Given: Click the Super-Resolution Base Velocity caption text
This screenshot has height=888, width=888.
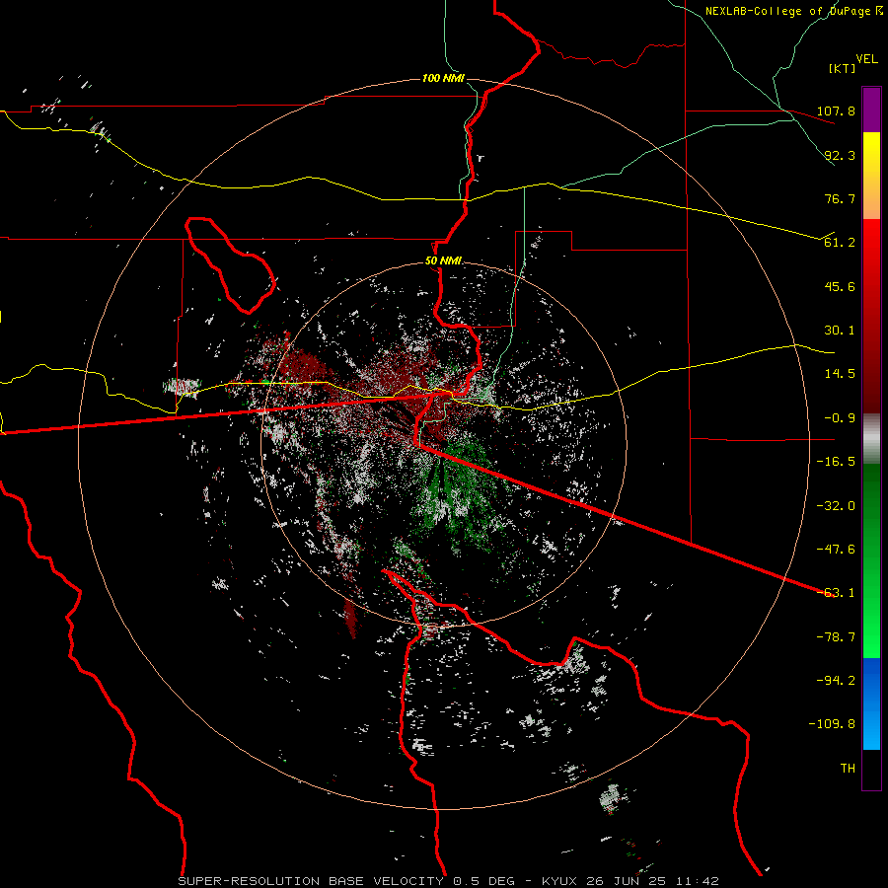Looking at the screenshot, I should coord(311,881).
